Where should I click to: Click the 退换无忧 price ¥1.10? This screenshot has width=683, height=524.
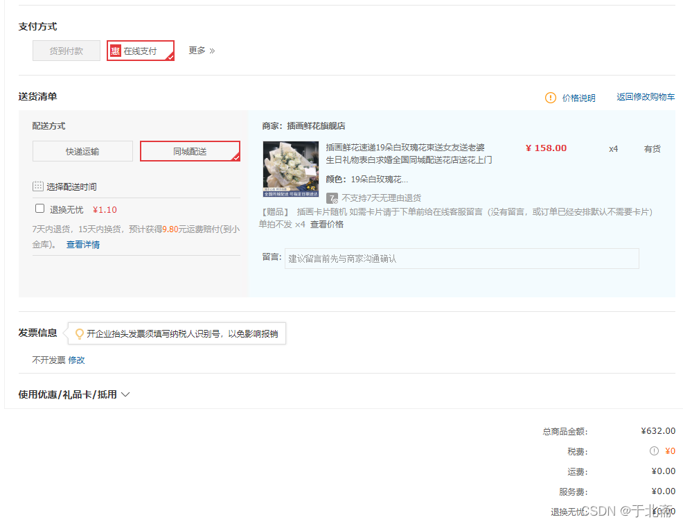[105, 210]
